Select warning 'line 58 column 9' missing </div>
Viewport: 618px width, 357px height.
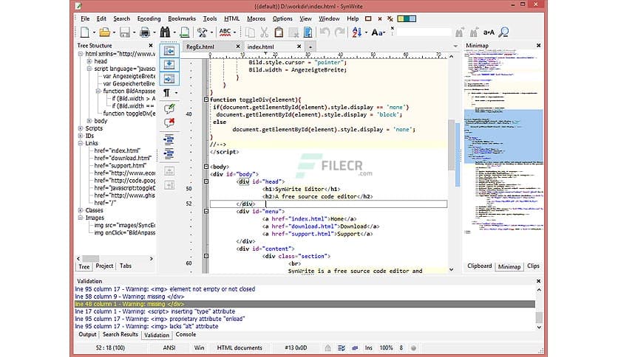coord(129,297)
